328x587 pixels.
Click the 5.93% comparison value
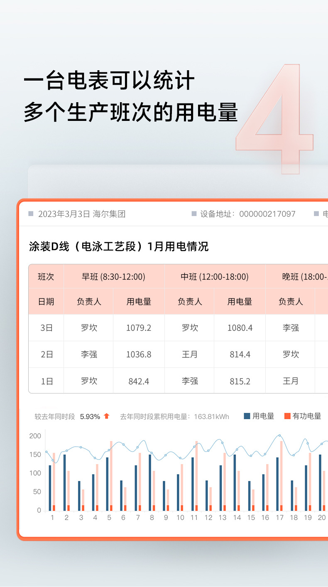tap(90, 416)
